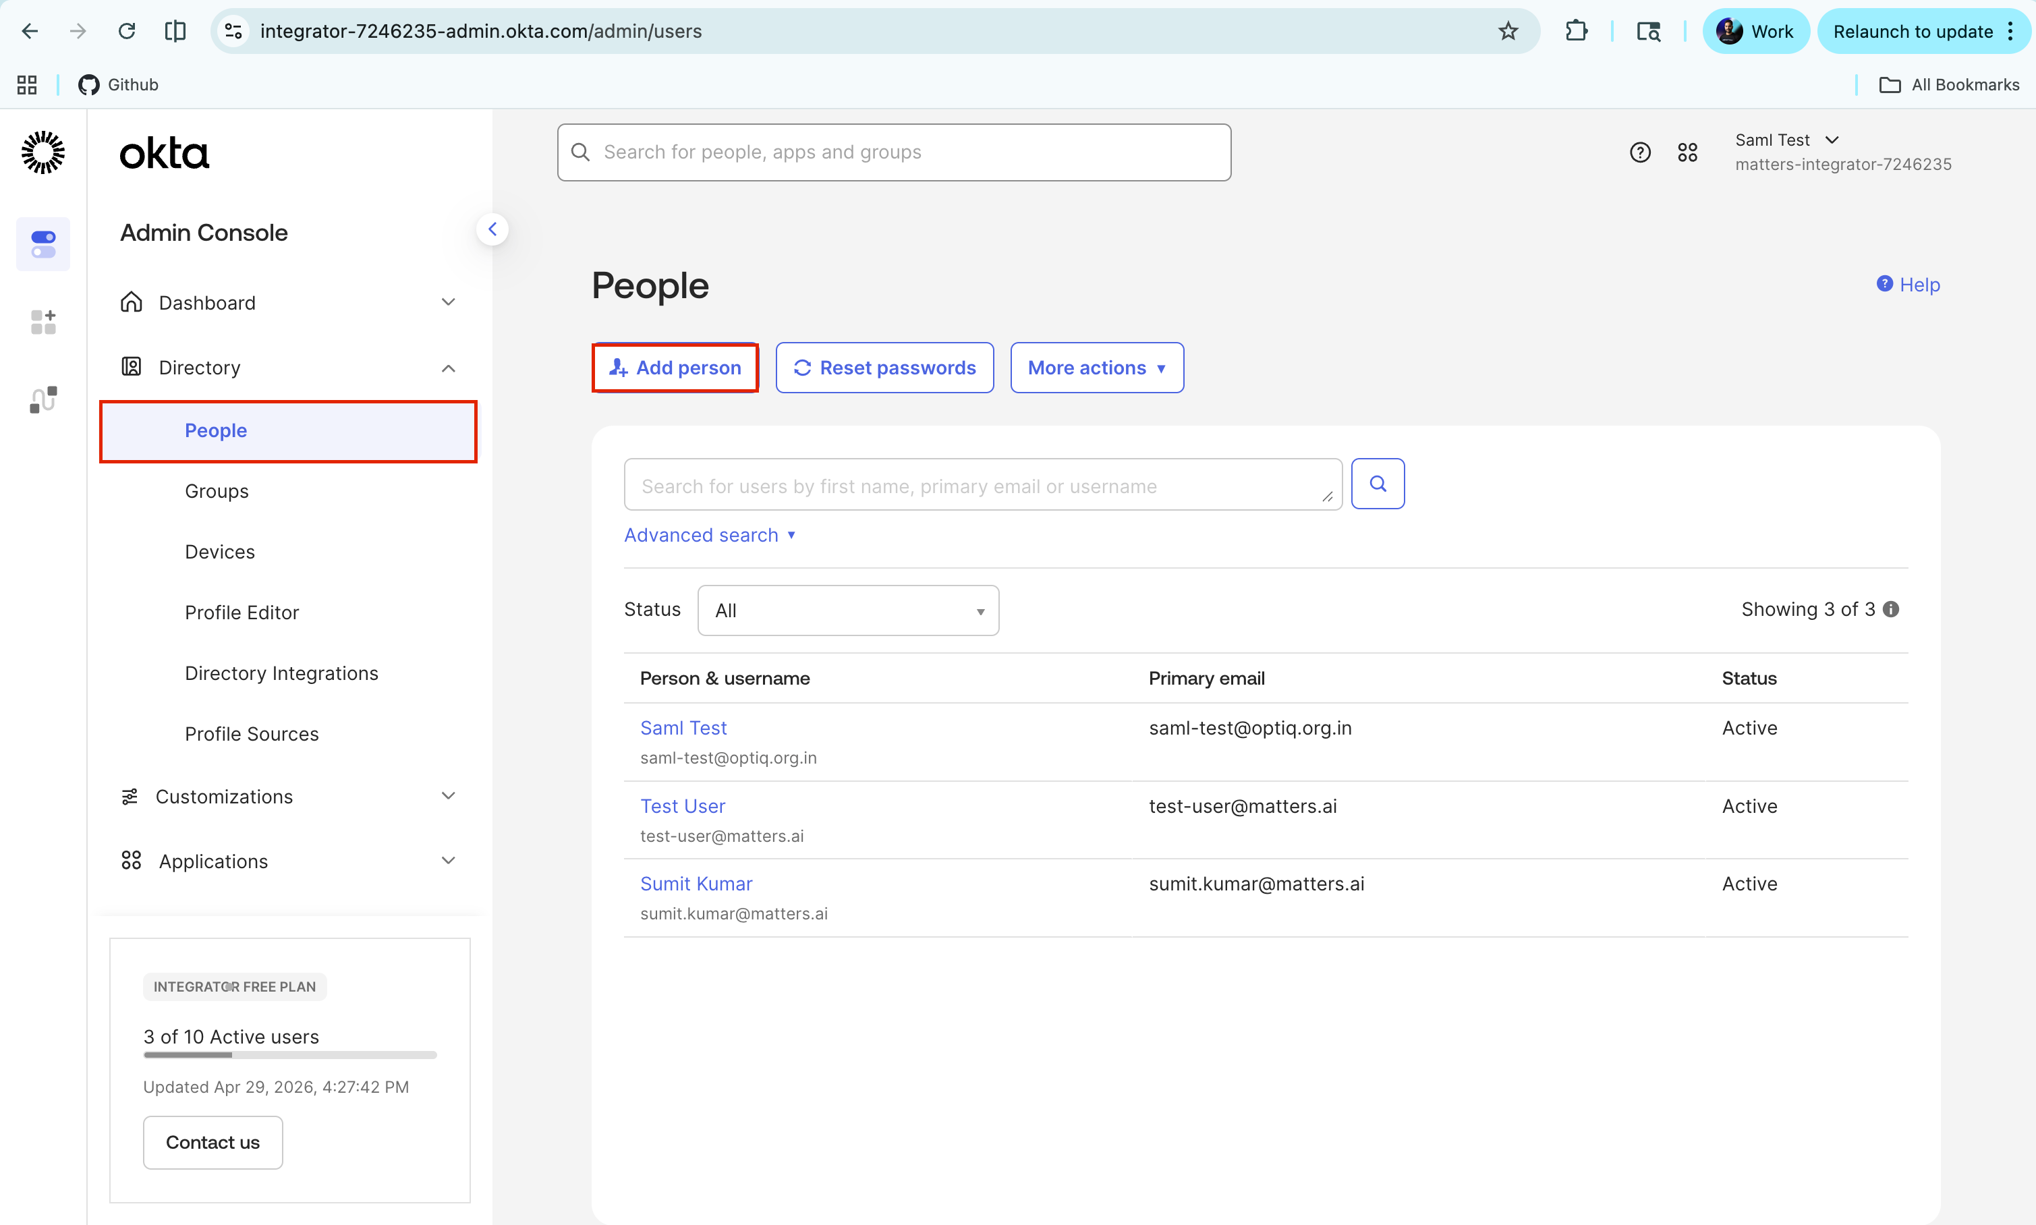Viewport: 2036px width, 1225px height.
Task: Open the Saml Test user profile link
Action: click(x=683, y=728)
